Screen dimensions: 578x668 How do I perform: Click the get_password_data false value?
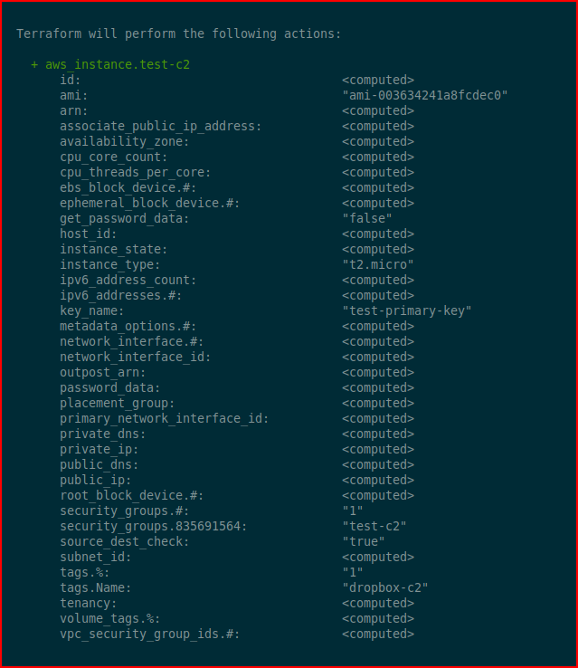tap(367, 218)
